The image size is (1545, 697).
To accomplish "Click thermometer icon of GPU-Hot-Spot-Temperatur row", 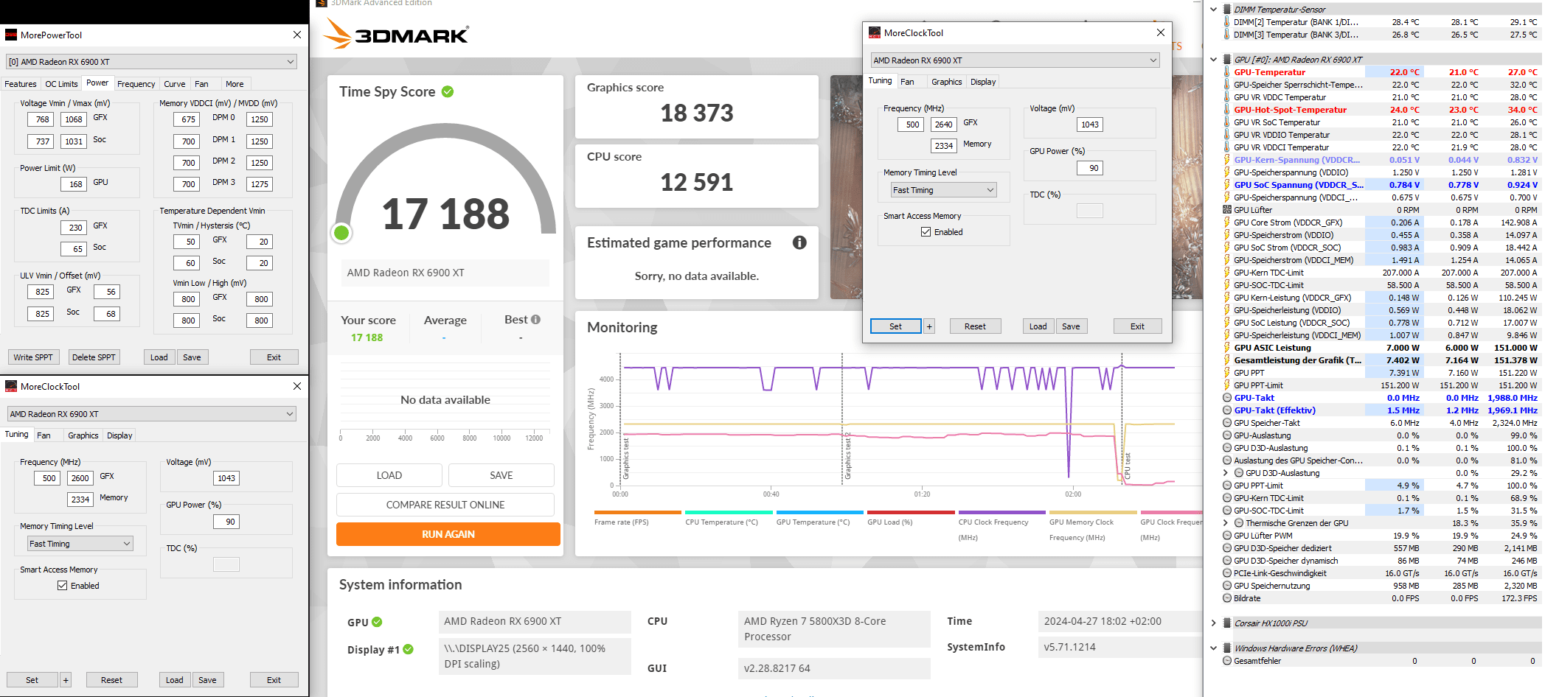I will tap(1227, 110).
